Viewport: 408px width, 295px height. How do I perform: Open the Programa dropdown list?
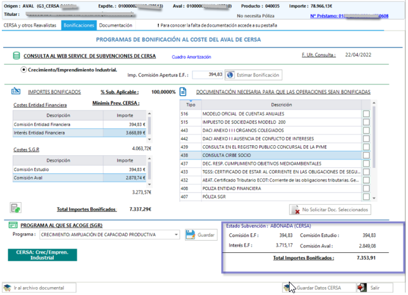pos(176,235)
